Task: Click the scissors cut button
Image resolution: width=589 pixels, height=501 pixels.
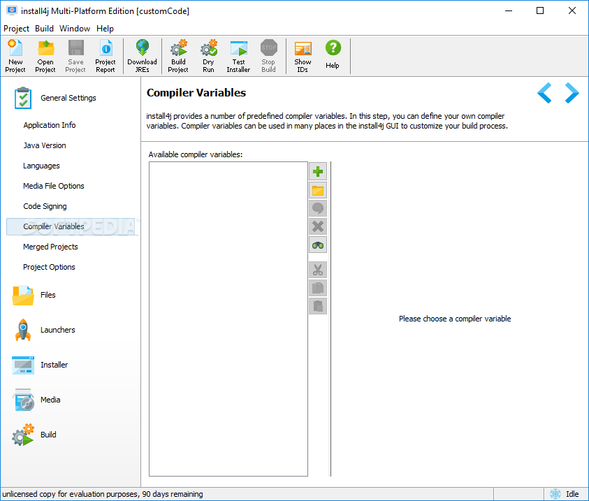Action: pos(318,270)
